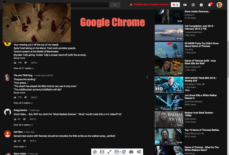The height and width of the screenshot is (155, 229).
Task: Open the HD Trailer 38:20 thumbnail
Action: 169,85
